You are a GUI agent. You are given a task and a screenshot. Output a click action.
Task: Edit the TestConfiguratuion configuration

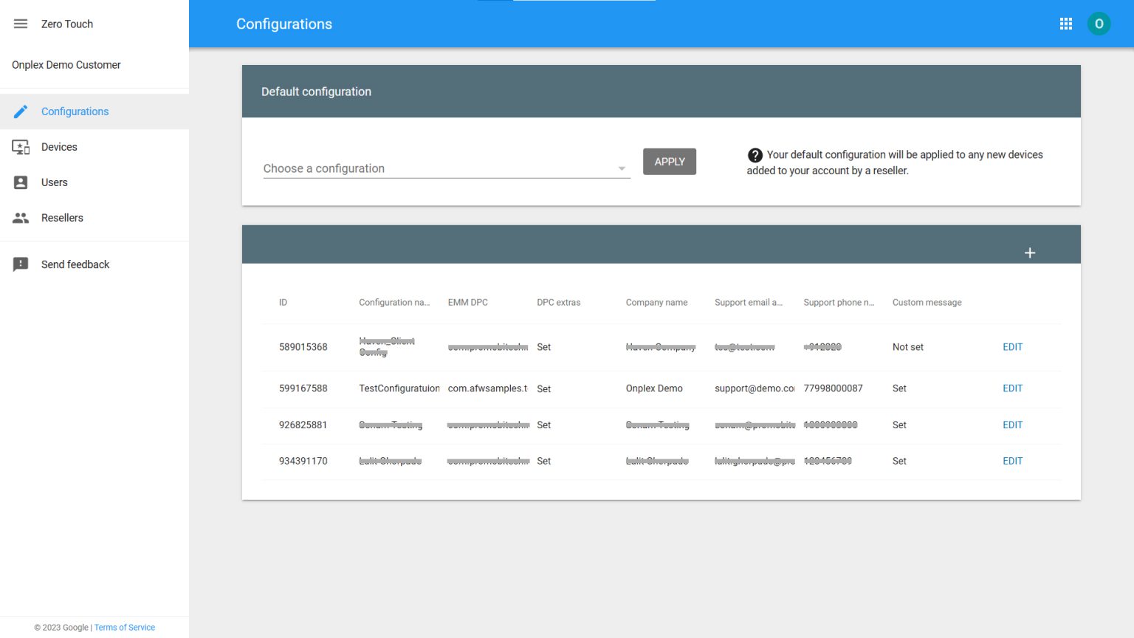(1012, 388)
